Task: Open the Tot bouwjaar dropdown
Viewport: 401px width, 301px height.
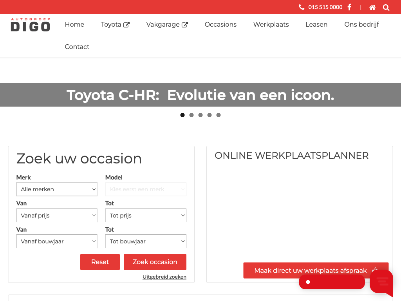Action: (146, 241)
